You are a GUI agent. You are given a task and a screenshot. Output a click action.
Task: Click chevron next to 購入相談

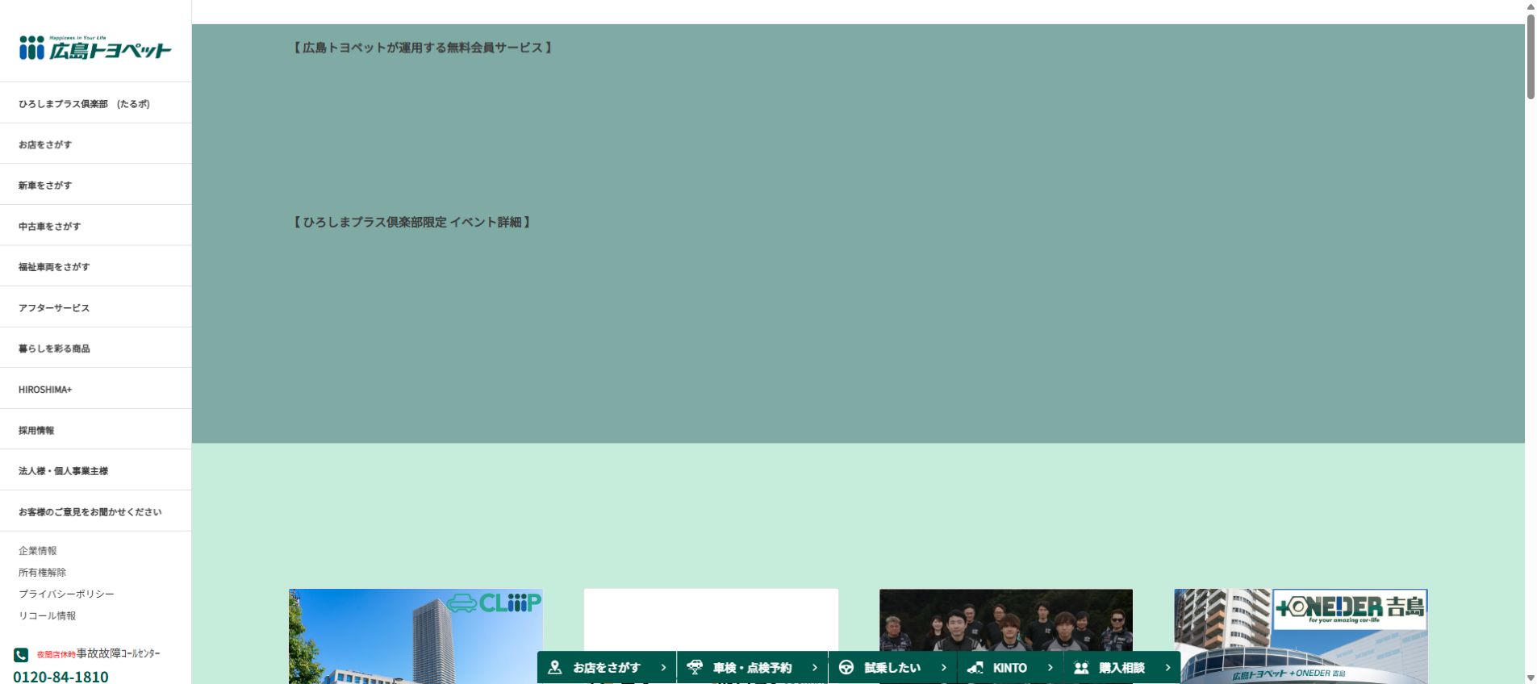point(1167,667)
